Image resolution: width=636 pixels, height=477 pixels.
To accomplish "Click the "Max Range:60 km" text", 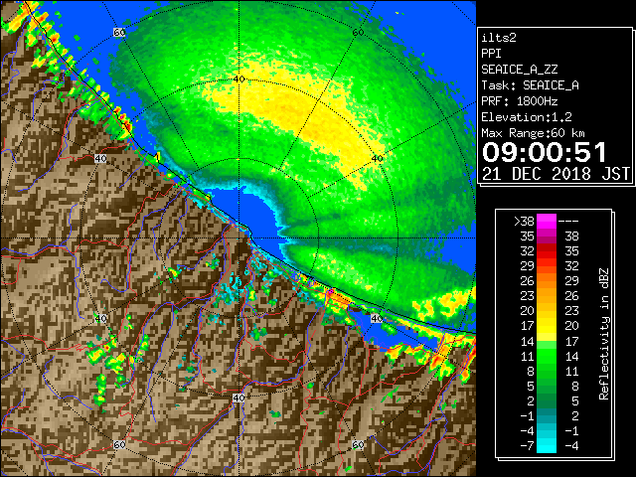I will (533, 133).
